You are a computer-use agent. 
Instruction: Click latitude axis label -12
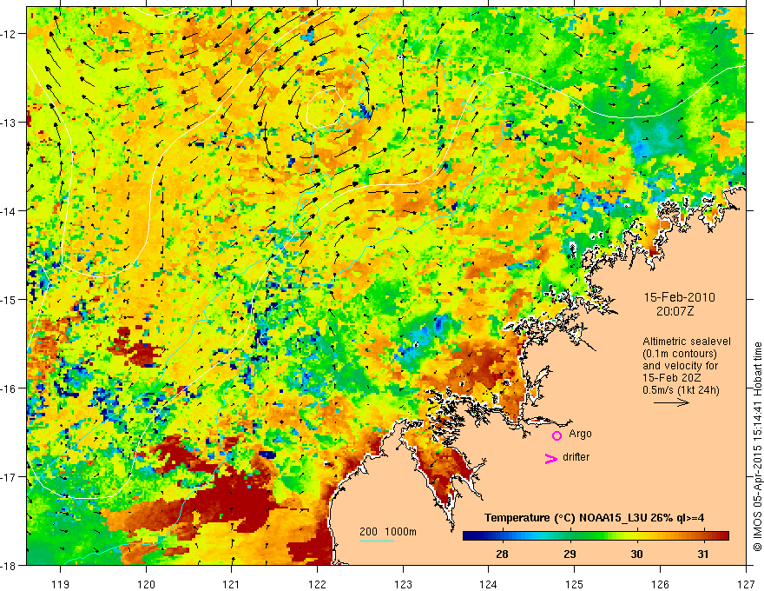point(10,34)
